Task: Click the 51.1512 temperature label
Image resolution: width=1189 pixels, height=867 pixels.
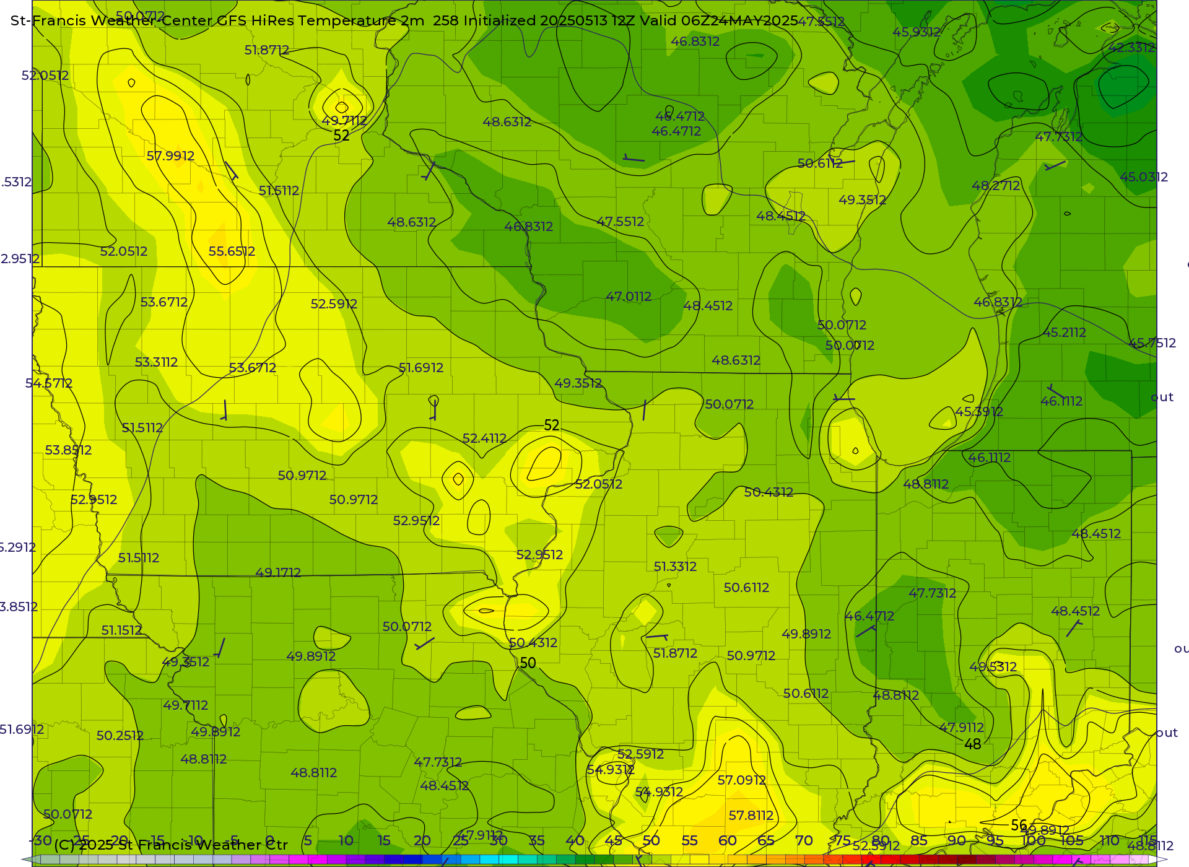Action: (121, 630)
